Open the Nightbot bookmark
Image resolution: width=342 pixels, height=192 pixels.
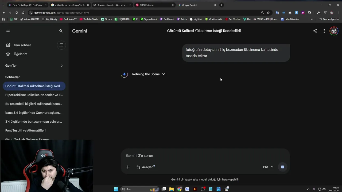[x=196, y=19]
